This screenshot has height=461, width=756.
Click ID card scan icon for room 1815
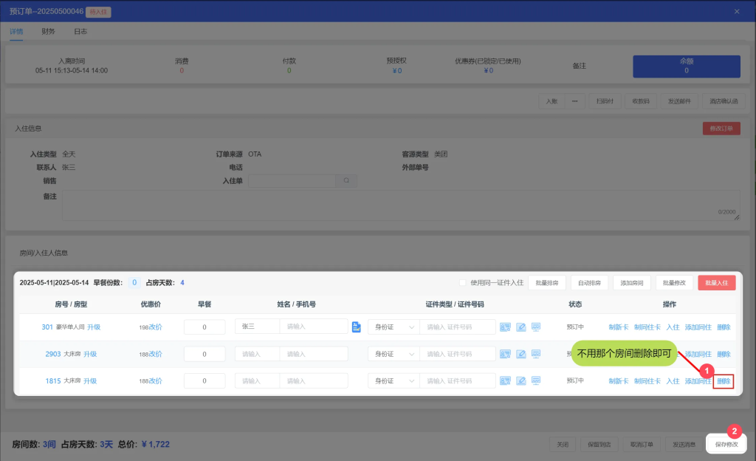pyautogui.click(x=505, y=380)
